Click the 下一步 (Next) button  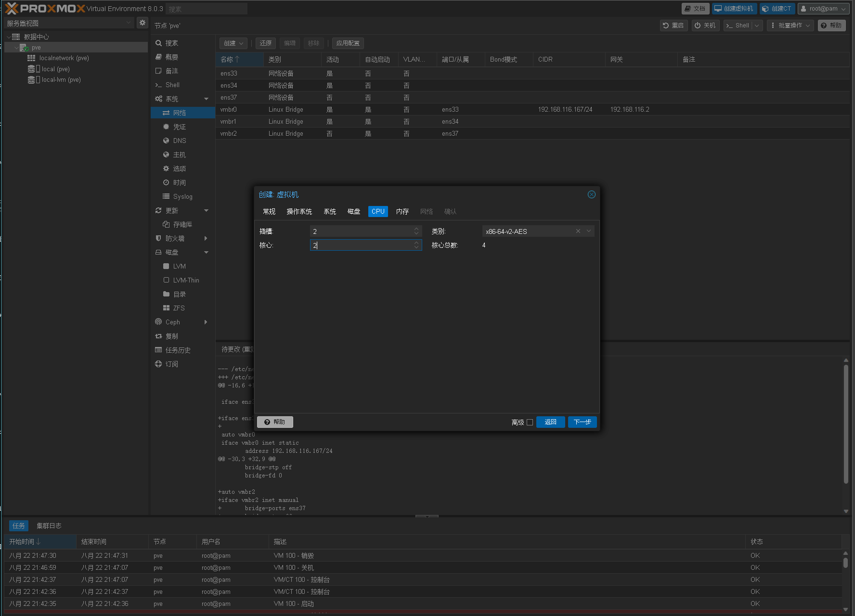[582, 422]
